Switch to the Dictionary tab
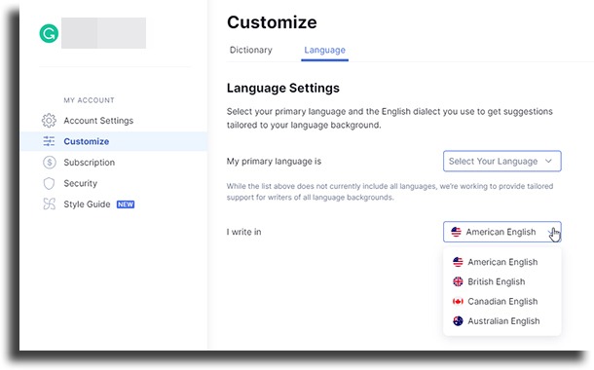 251,50
